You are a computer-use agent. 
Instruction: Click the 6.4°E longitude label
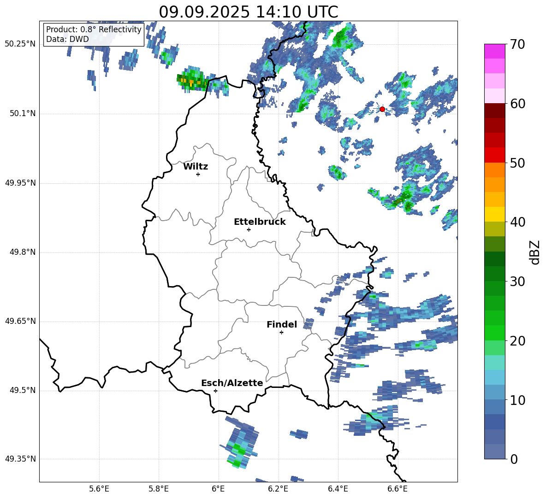[x=338, y=489]
